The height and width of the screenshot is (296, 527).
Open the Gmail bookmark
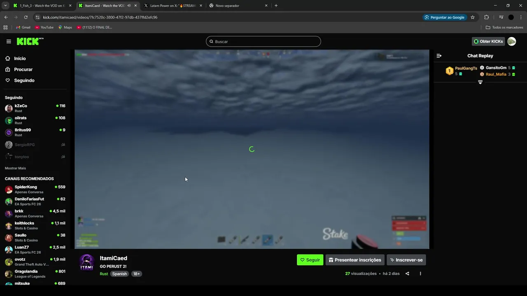coord(23,28)
